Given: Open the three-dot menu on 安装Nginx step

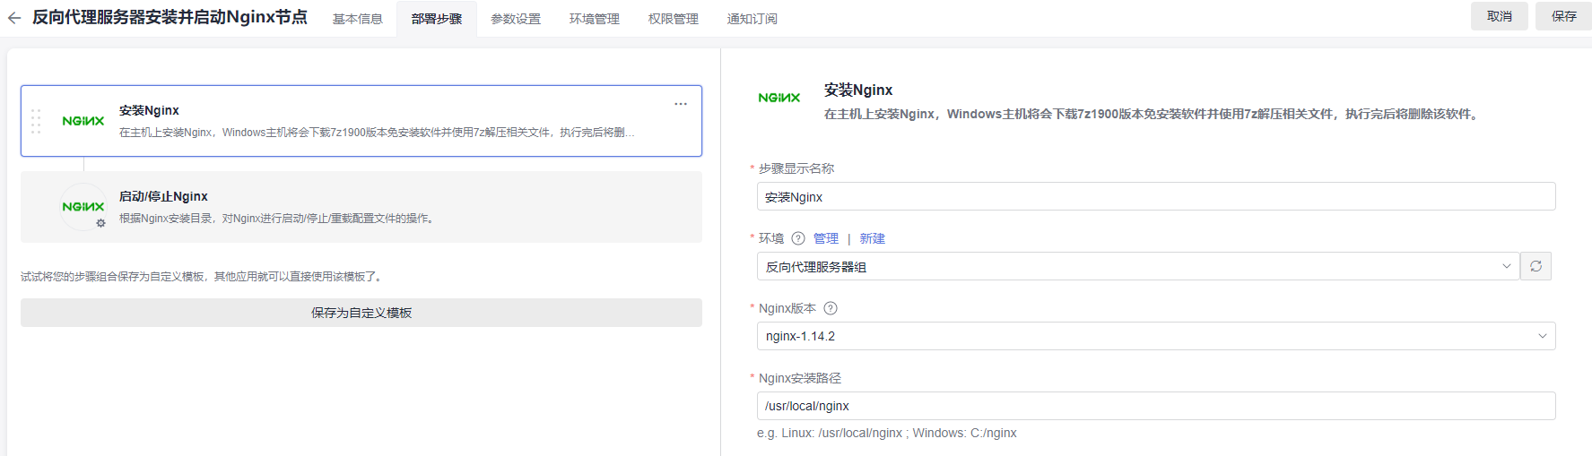Looking at the screenshot, I should tap(681, 104).
